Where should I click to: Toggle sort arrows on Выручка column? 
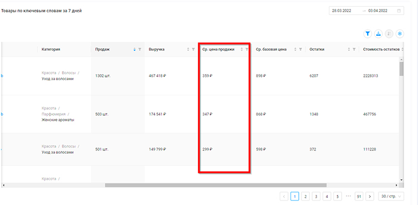[188, 50]
